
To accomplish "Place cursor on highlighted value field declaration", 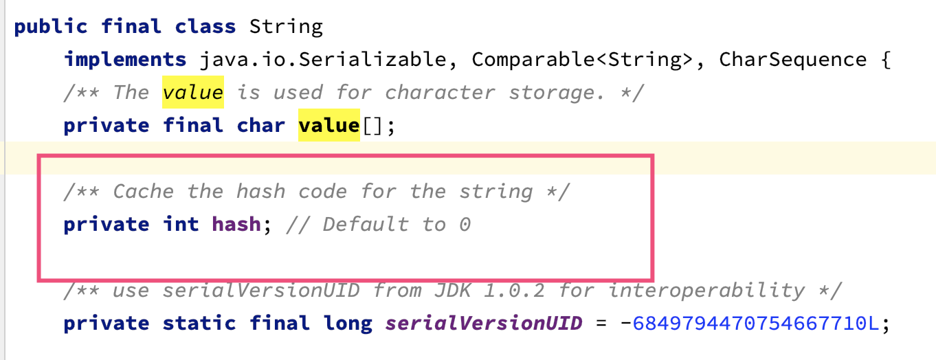I will click(328, 126).
